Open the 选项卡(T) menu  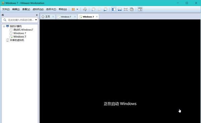51,9
